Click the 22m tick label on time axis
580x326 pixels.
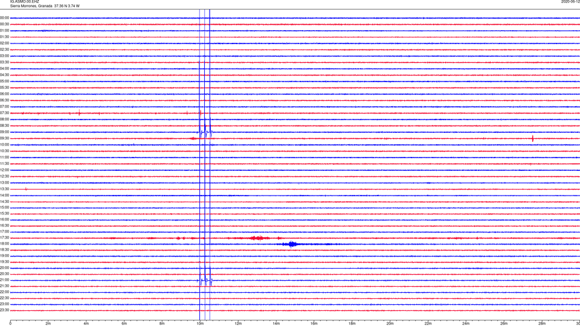pos(428,324)
